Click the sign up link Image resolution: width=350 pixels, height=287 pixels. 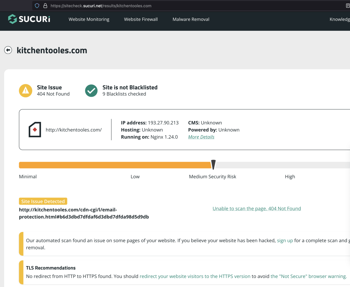tap(285, 240)
